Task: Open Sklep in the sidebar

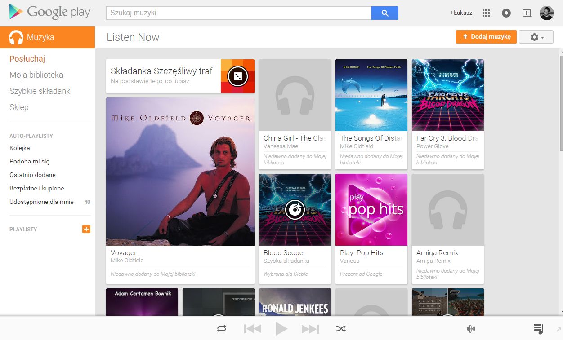Action: coord(19,107)
